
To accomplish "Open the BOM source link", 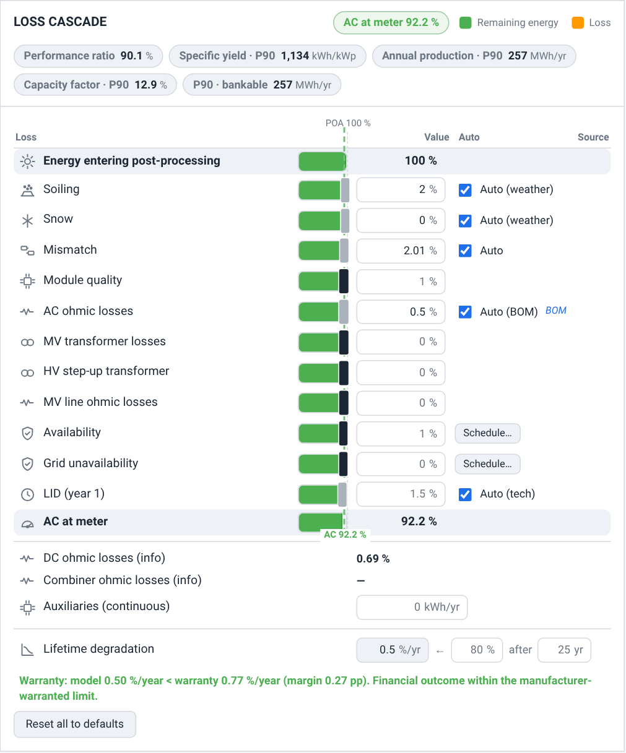I will click(556, 311).
